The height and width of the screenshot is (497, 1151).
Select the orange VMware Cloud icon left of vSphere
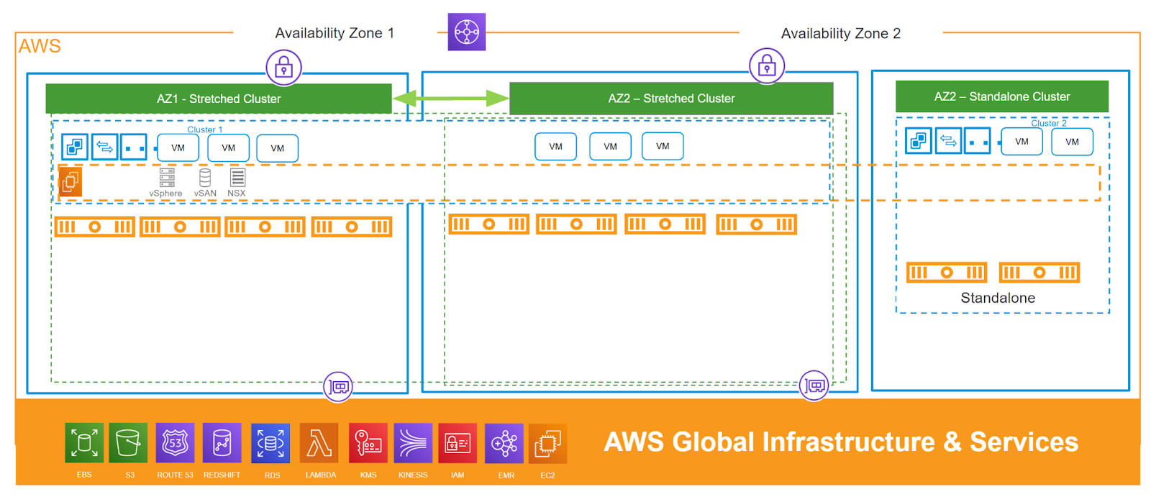[70, 181]
